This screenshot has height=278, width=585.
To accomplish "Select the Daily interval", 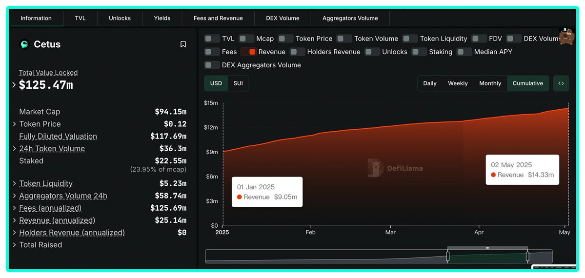I will (x=430, y=83).
